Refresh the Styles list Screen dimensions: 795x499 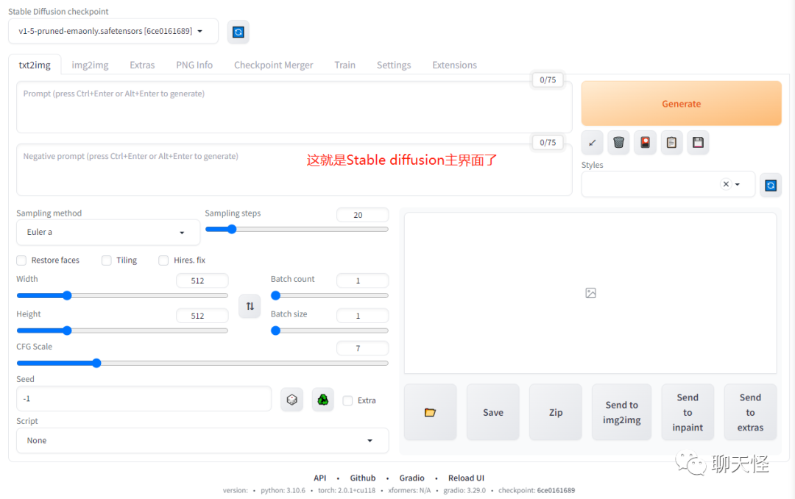click(770, 185)
